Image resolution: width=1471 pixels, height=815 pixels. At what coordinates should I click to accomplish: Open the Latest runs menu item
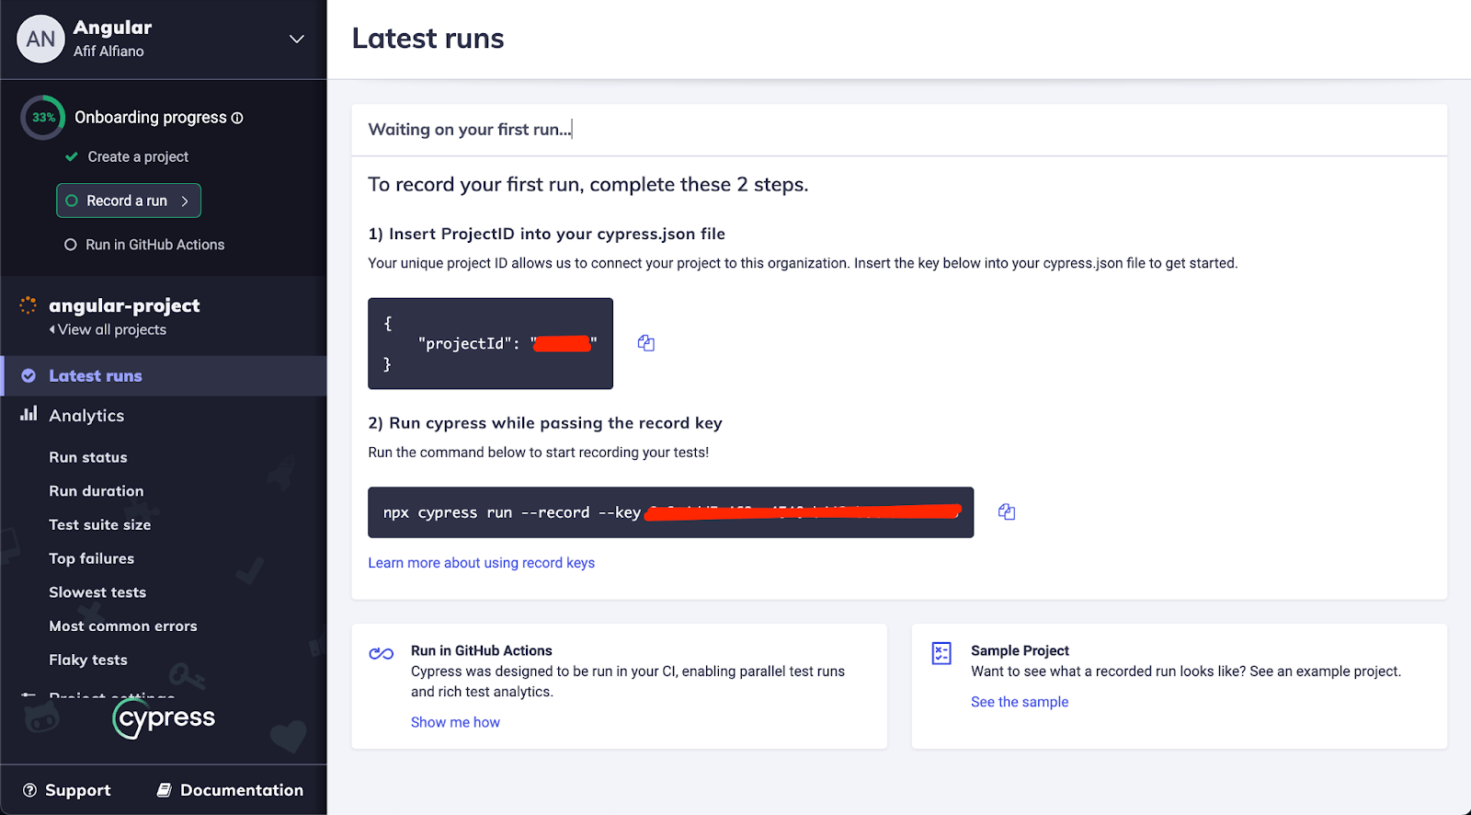164,375
